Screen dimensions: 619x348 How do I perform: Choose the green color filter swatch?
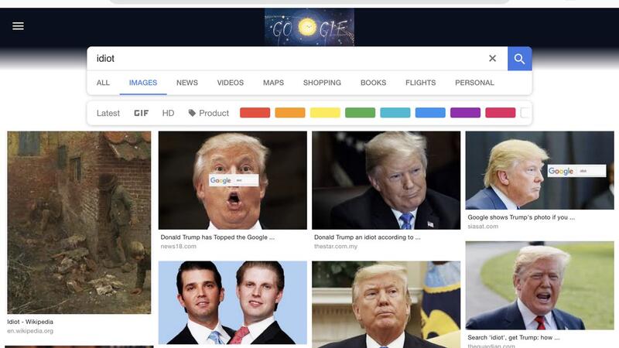[x=360, y=113]
